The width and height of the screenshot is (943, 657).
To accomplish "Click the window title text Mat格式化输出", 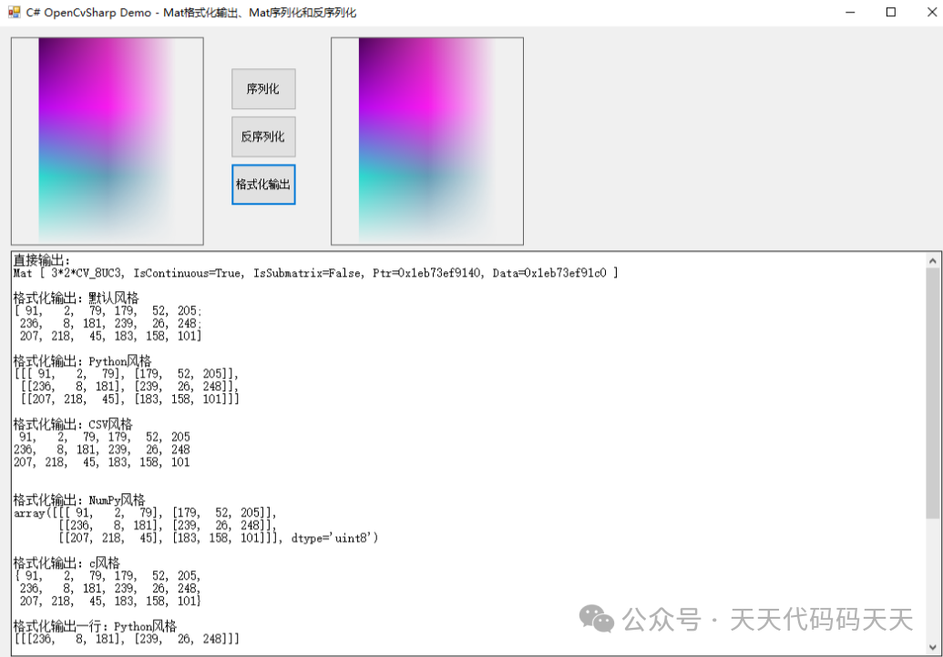I will pyautogui.click(x=182, y=12).
